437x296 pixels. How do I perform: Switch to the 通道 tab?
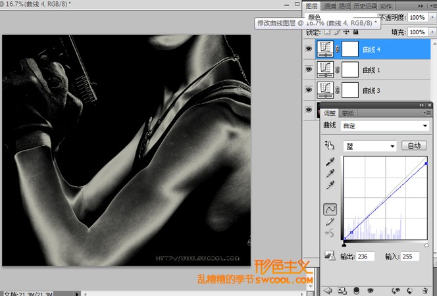click(330, 6)
